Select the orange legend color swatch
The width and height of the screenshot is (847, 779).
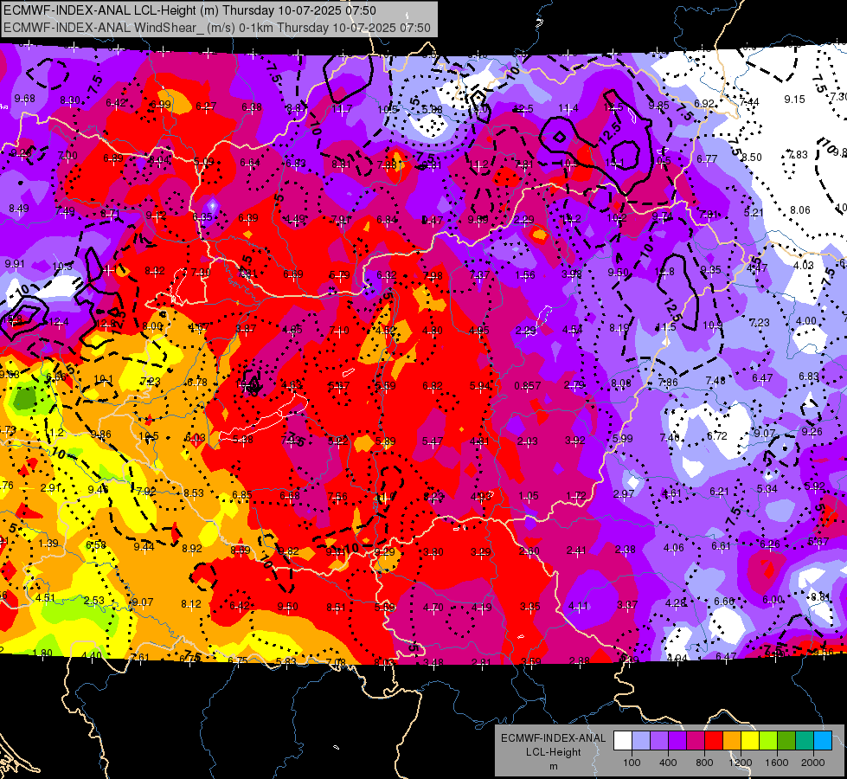732,741
